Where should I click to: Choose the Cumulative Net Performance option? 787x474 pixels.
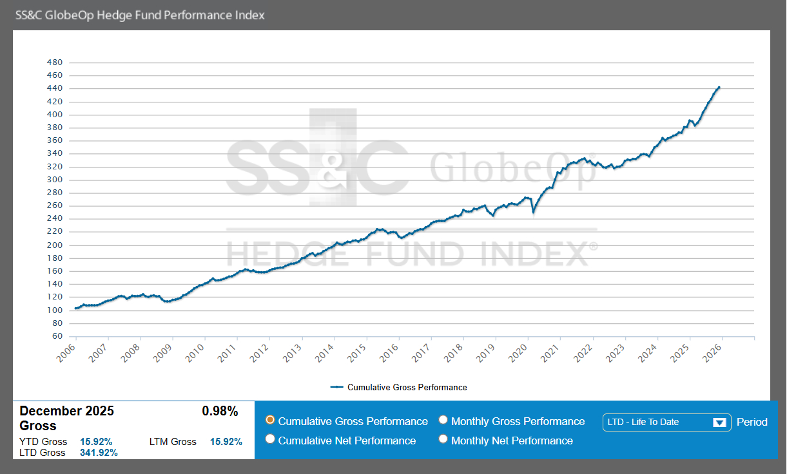click(271, 440)
